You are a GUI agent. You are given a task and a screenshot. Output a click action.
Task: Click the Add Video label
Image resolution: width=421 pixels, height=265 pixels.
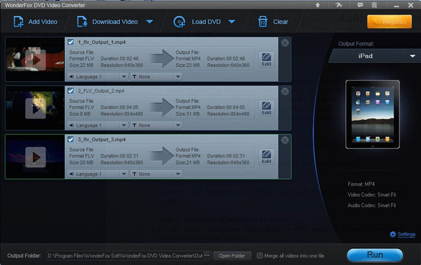[43, 22]
